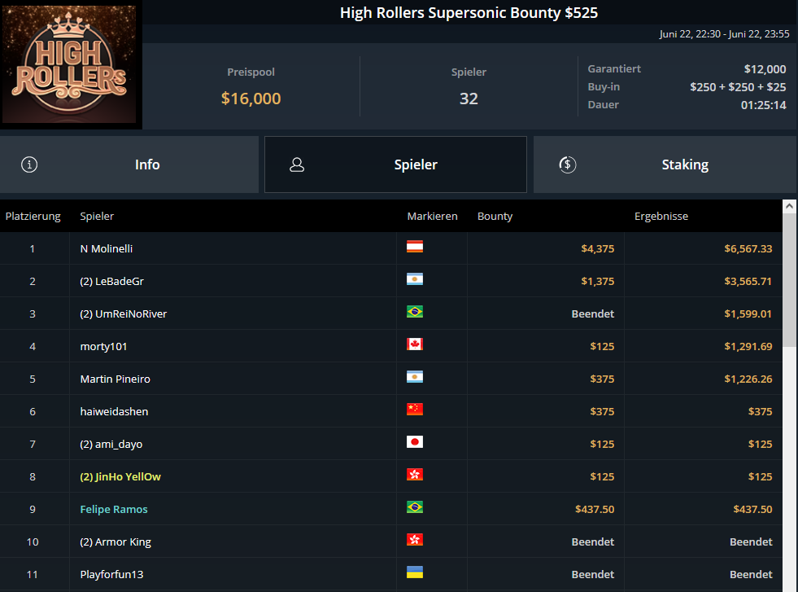
Task: Select player (2) Armor King
Action: (x=116, y=542)
